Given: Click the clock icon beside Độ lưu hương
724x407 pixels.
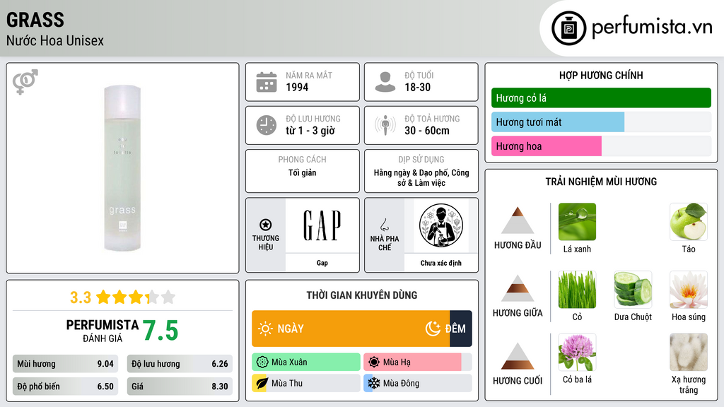Looking at the screenshot, I should [267, 125].
